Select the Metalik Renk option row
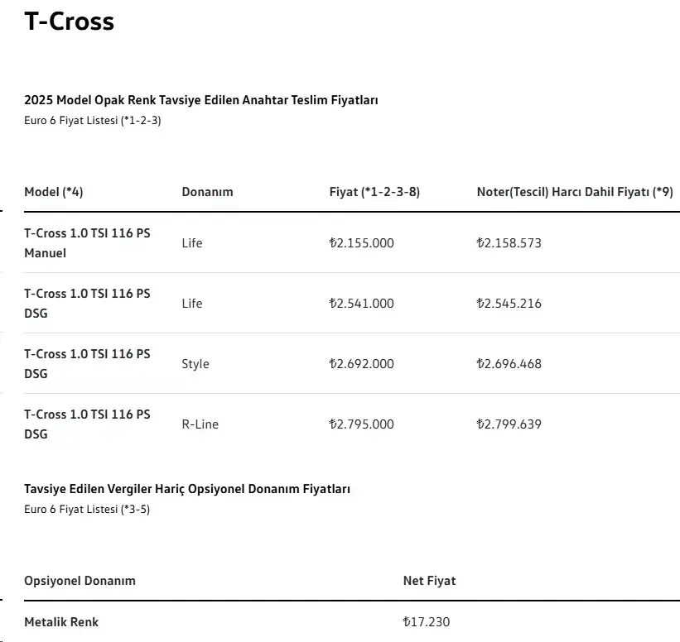Screen dimensions: 680x642 pyautogui.click(x=352, y=622)
